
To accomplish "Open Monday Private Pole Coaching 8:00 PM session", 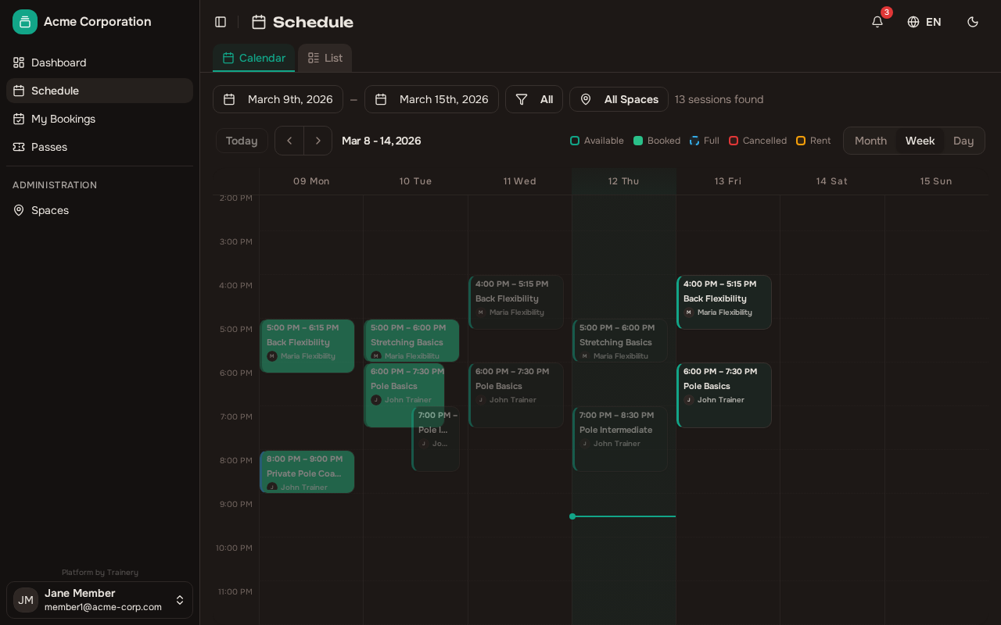I will (x=307, y=472).
